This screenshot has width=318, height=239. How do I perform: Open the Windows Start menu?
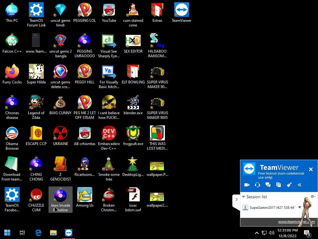(7, 232)
